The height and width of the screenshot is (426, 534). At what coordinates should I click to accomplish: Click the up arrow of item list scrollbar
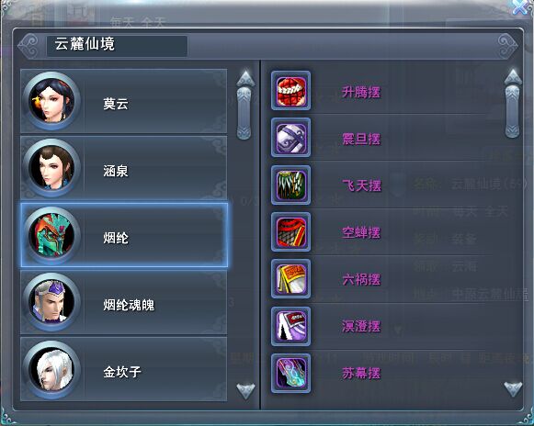pyautogui.click(x=513, y=77)
